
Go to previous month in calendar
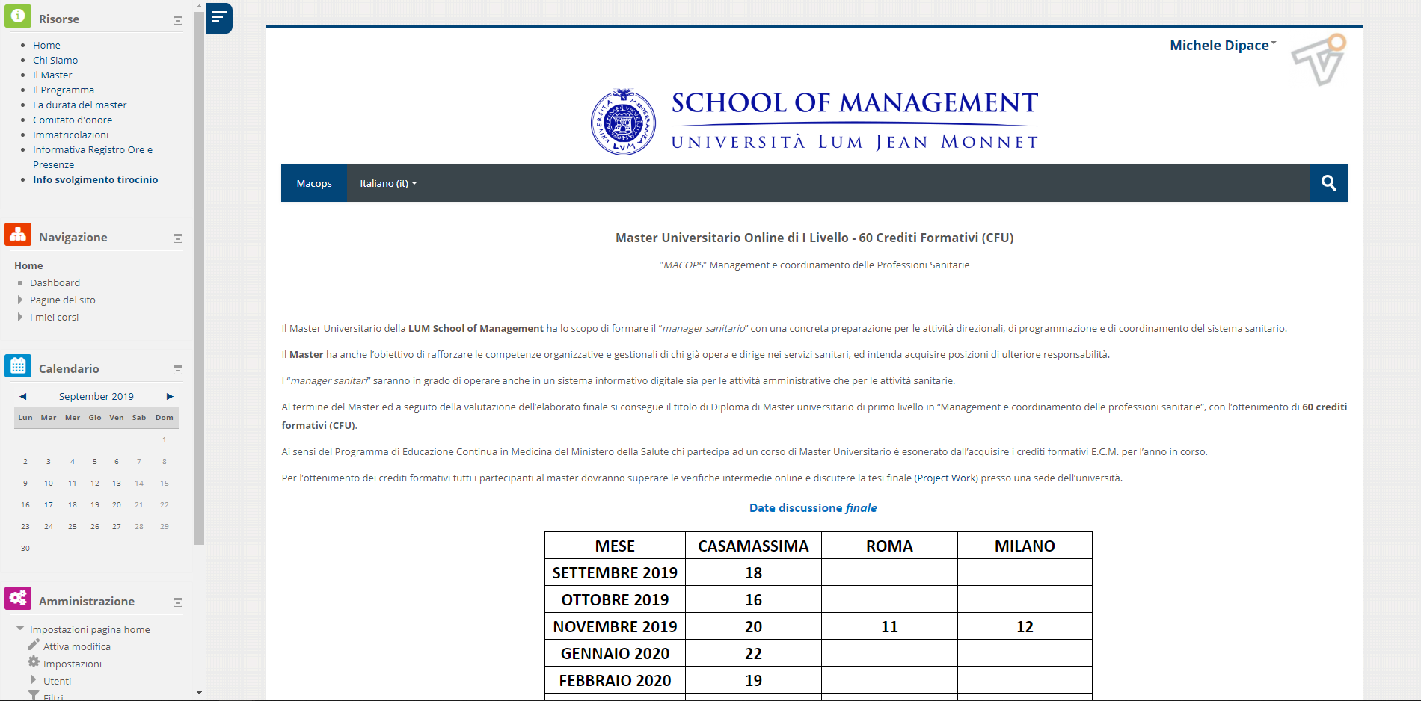[23, 396]
